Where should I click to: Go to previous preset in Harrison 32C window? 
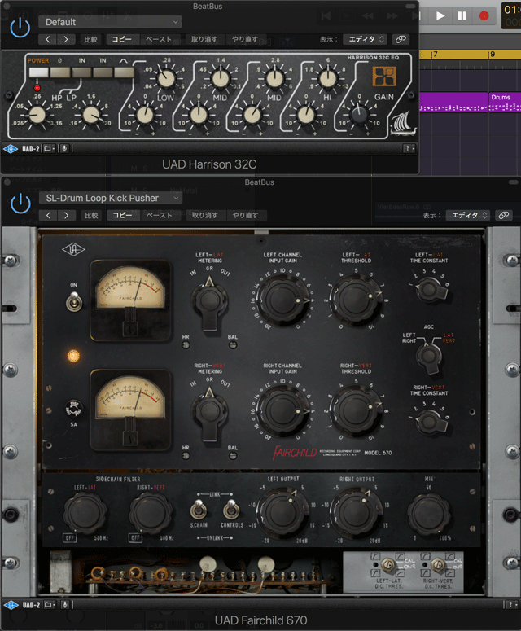48,39
